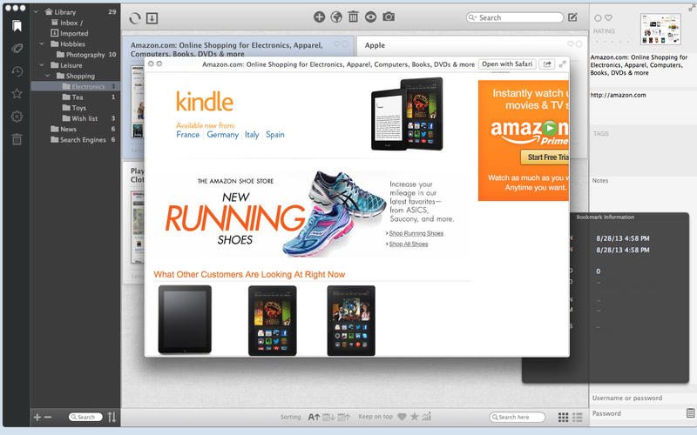
Task: Click the camera snapshot icon in the toolbar
Action: tap(389, 17)
